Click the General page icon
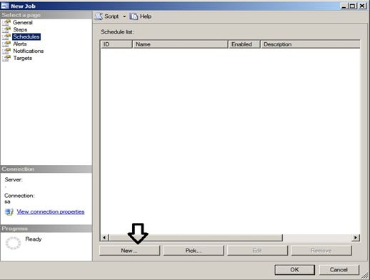The height and width of the screenshot is (280, 370). tap(6, 22)
